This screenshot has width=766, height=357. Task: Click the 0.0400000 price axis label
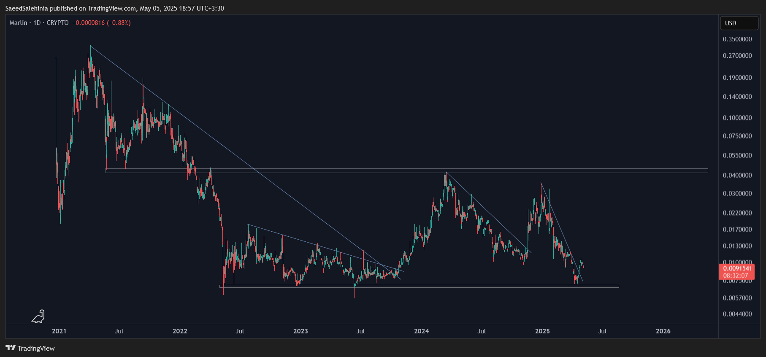pyautogui.click(x=737, y=175)
